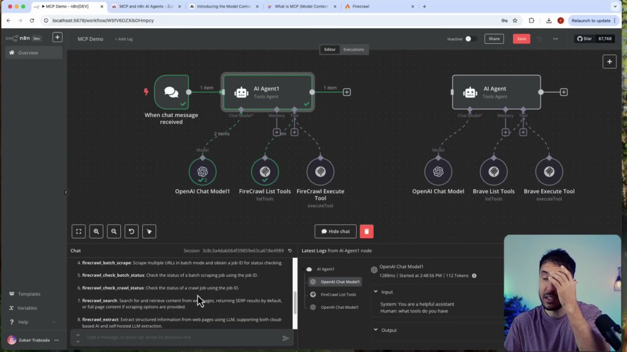
Task: Add node after AI Agent output
Action: 564,92
